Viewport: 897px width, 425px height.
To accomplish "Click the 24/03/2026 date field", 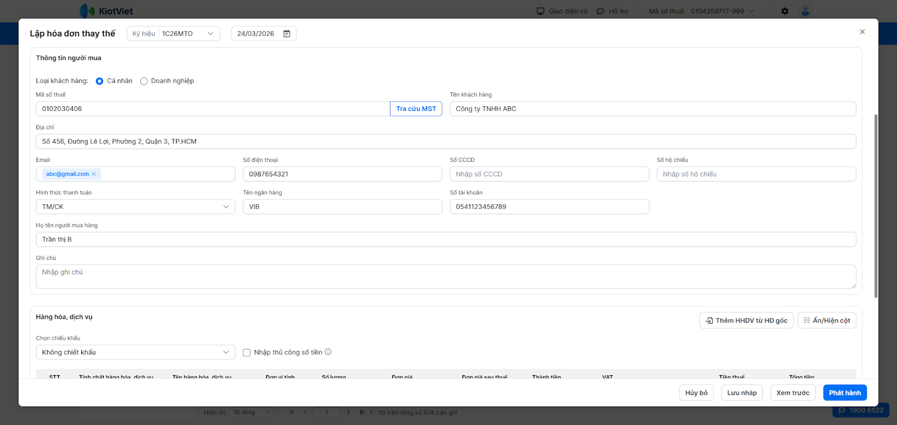I will (263, 34).
